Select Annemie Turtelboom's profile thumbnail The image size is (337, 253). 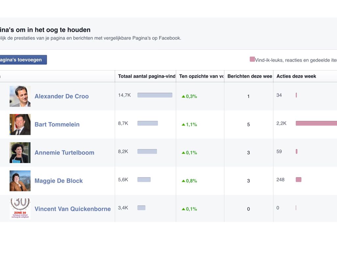20,153
